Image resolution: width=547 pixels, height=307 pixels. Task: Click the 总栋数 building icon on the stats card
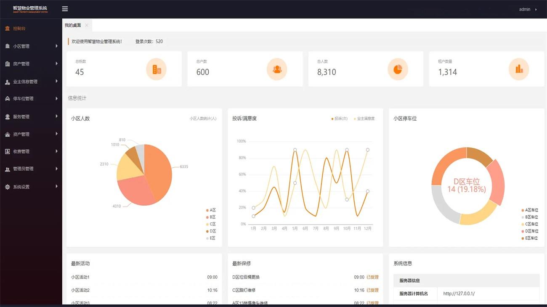[156, 69]
